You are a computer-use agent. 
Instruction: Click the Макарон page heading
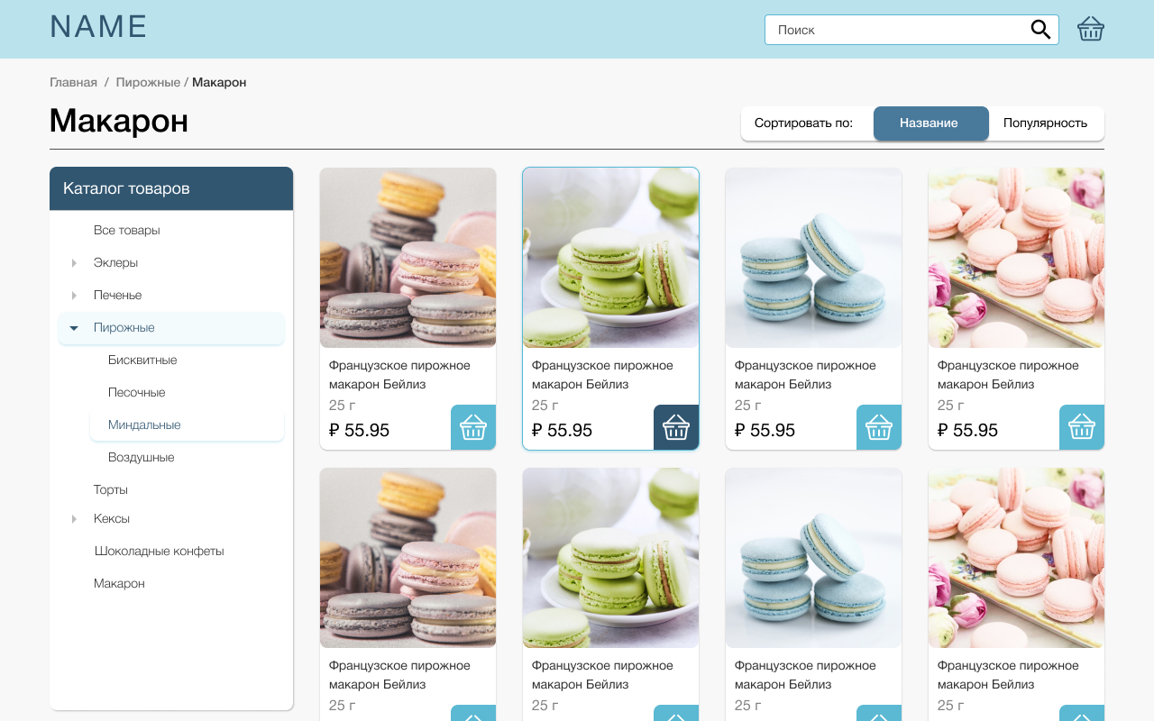point(119,120)
